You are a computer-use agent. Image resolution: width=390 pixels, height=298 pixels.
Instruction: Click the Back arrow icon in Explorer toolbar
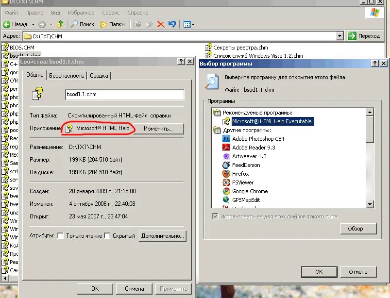(x=7, y=24)
